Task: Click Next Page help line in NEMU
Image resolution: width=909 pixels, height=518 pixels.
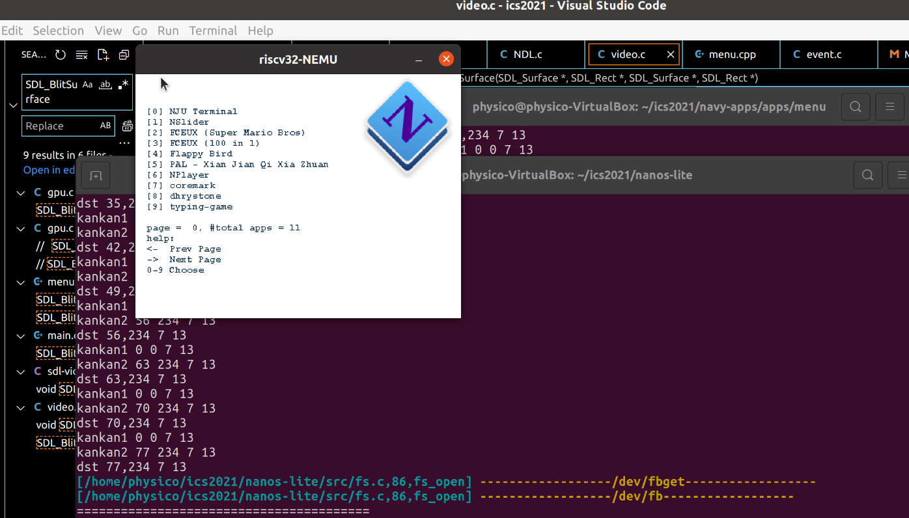Action: coord(184,260)
